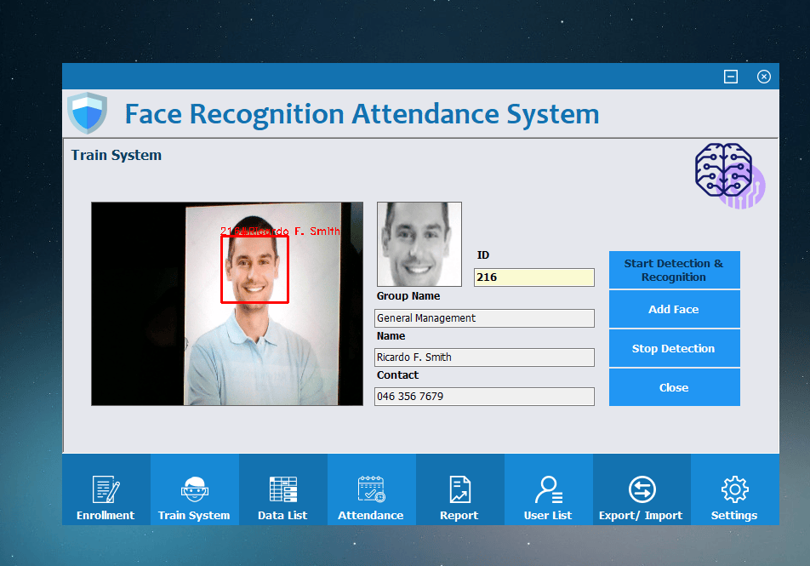Click the Name label above Ricardo
The image size is (810, 566).
[391, 336]
